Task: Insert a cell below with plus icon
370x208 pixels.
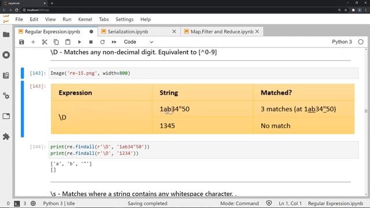Action: [33, 42]
